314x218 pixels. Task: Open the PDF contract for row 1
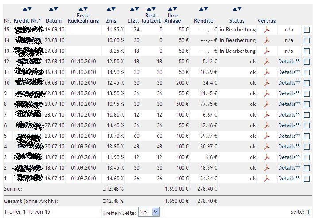point(267,179)
